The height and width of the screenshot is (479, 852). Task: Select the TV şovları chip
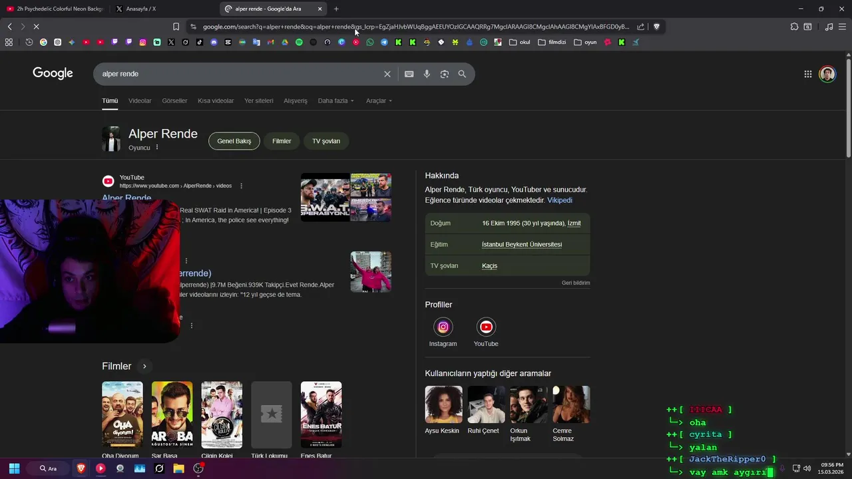coord(326,141)
